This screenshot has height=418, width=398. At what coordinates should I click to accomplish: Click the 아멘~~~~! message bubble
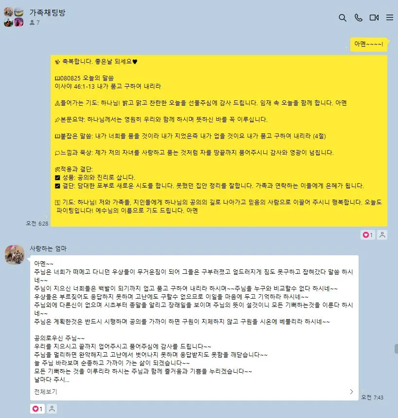click(x=369, y=44)
